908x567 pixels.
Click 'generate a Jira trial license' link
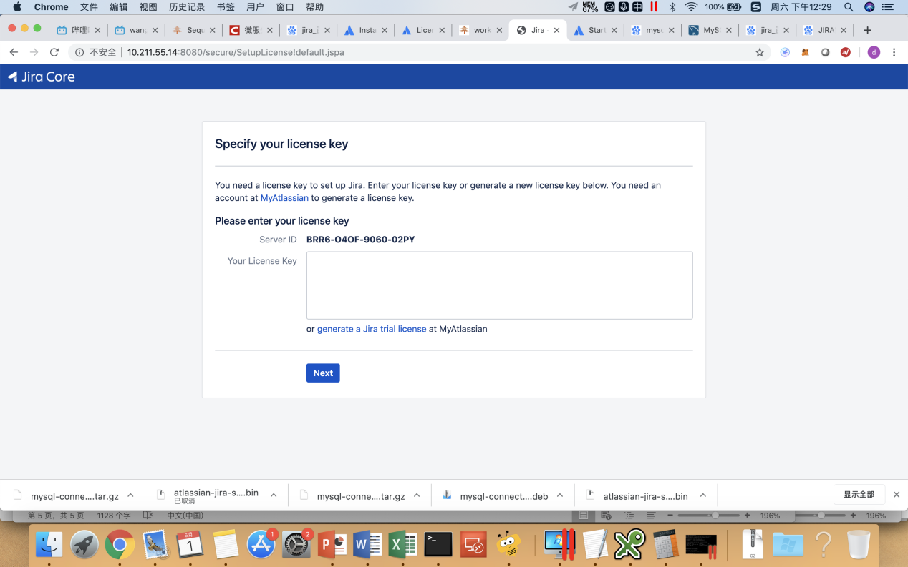point(372,329)
